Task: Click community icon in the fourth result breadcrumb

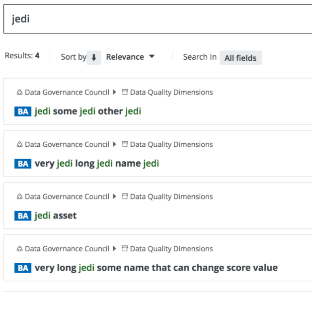Action: click(19, 249)
